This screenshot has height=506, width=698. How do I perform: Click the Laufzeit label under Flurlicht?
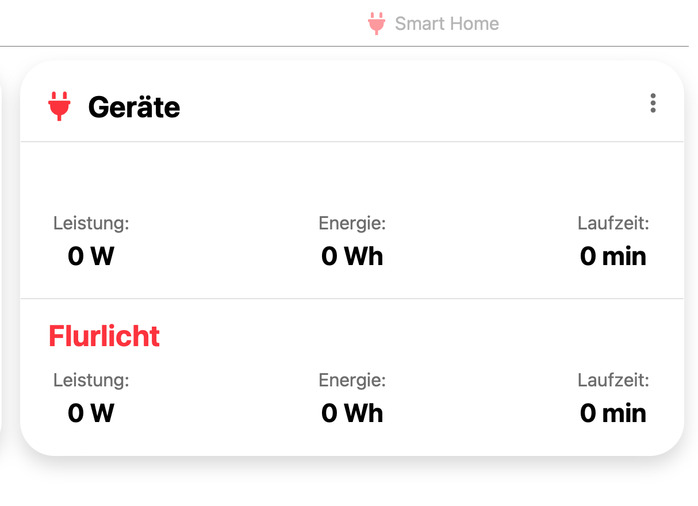(x=613, y=380)
